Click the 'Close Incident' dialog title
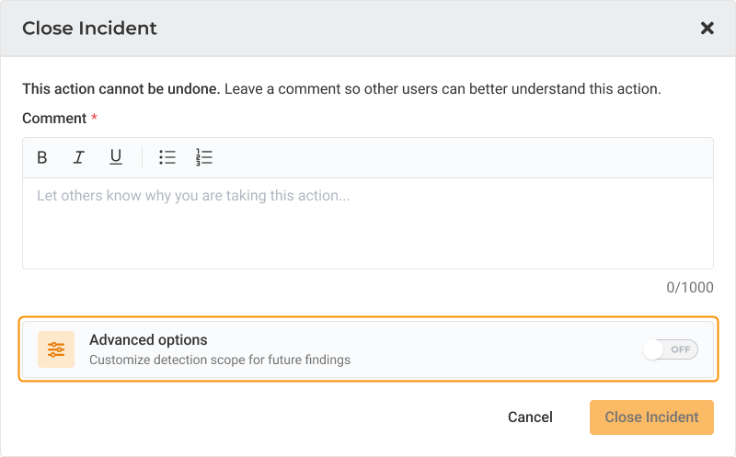 pos(89,29)
